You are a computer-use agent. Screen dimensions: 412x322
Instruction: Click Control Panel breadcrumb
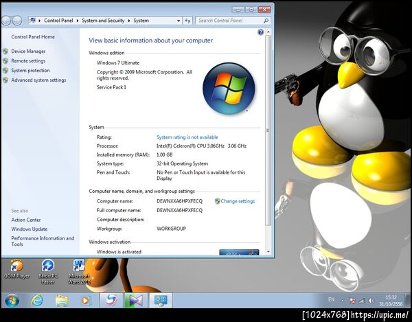pos(58,21)
